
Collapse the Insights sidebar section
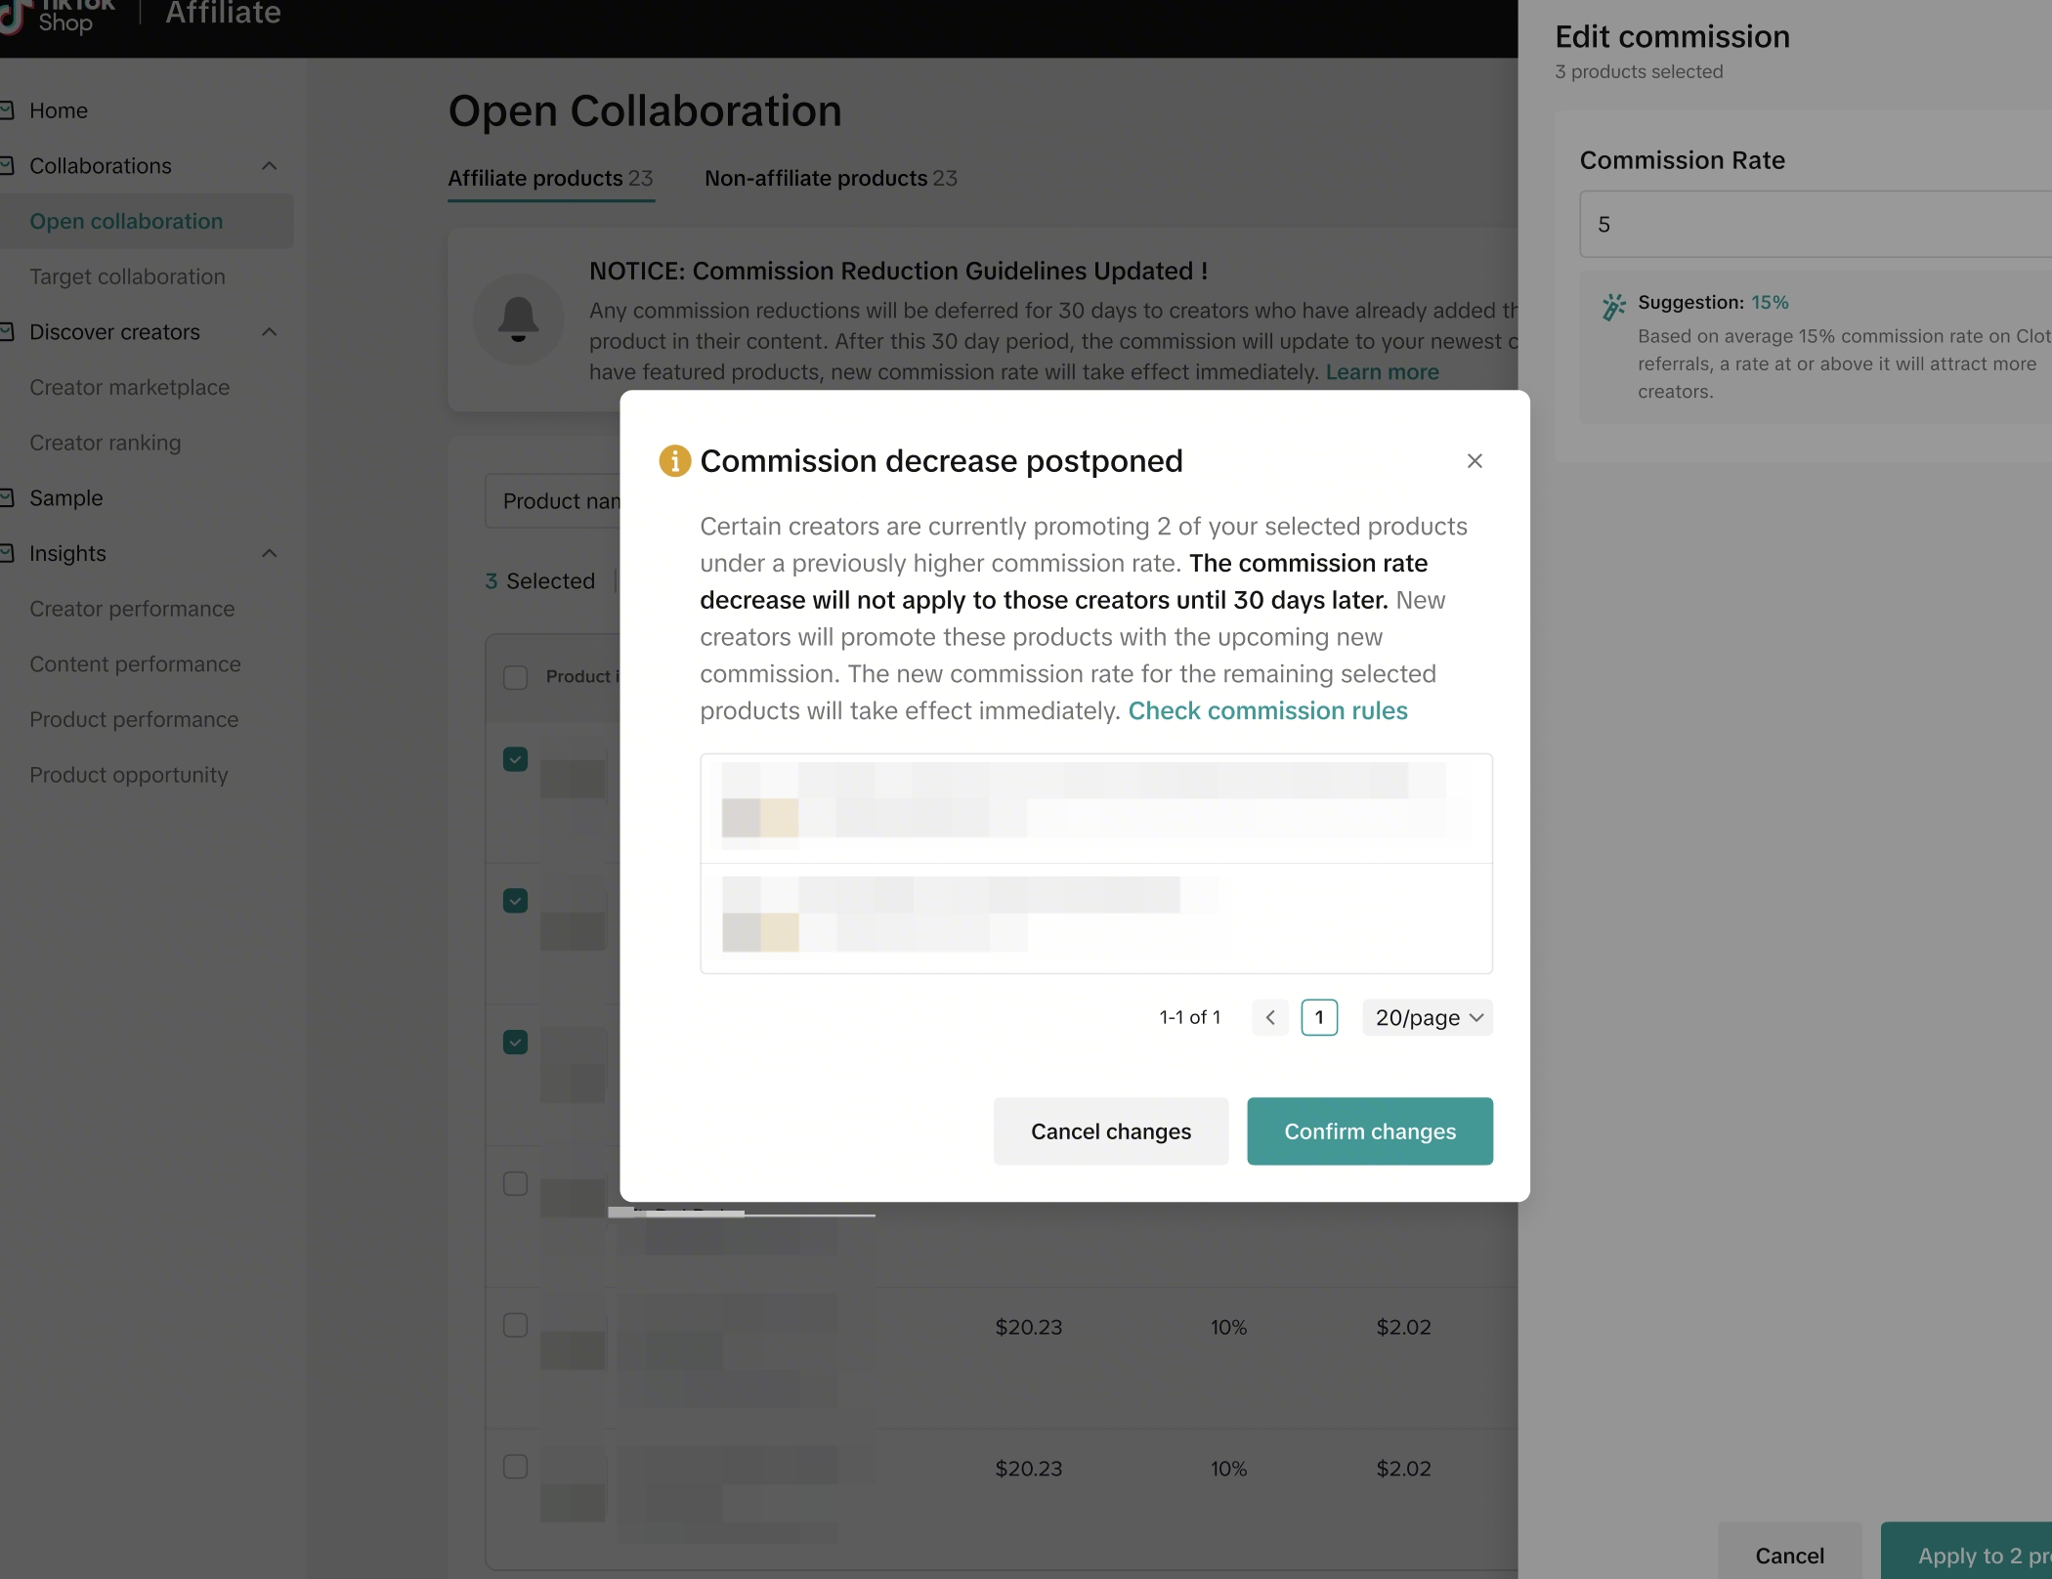tap(270, 554)
